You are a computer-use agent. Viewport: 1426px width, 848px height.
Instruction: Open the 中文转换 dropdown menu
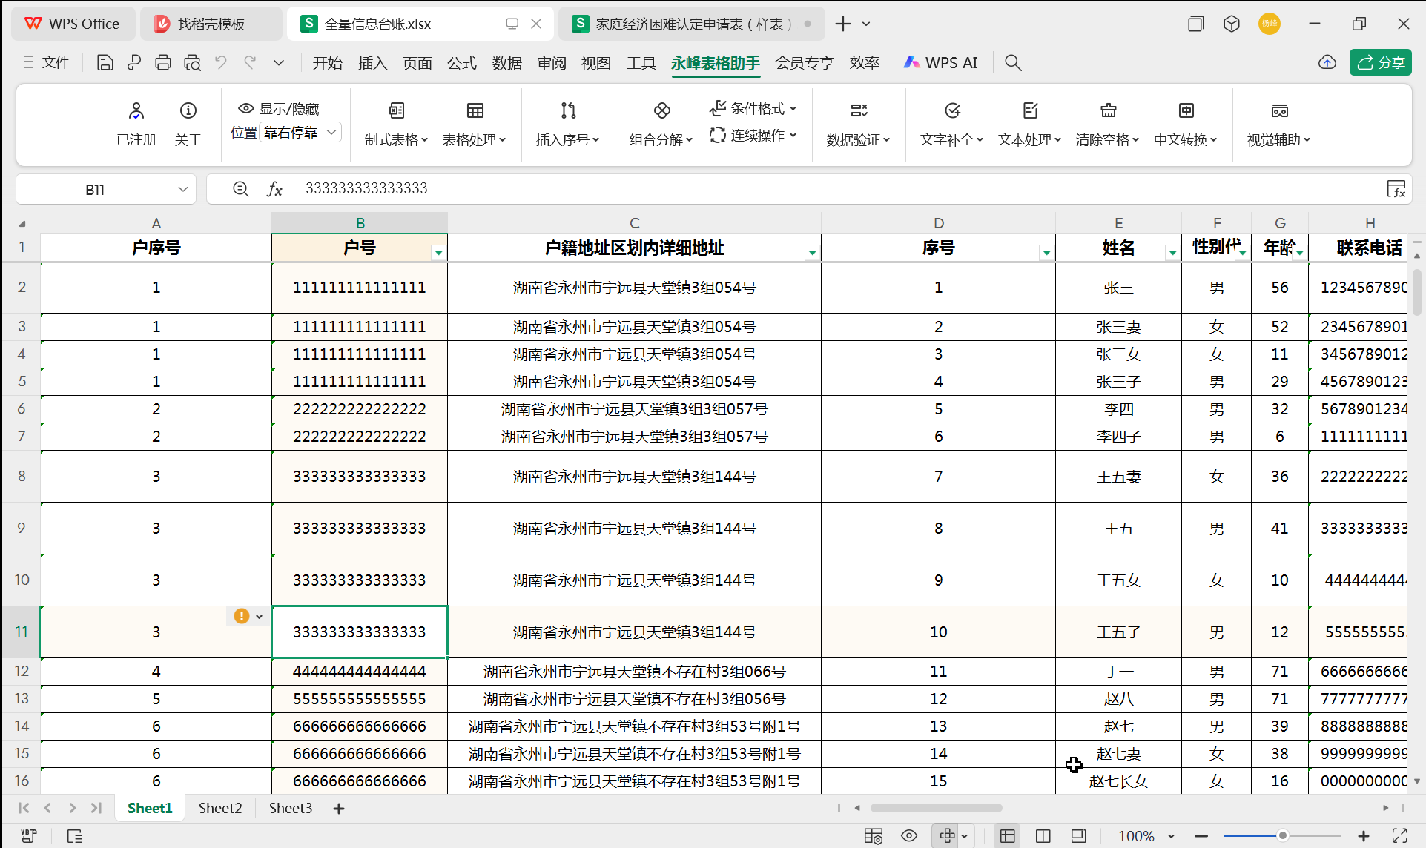[1184, 139]
